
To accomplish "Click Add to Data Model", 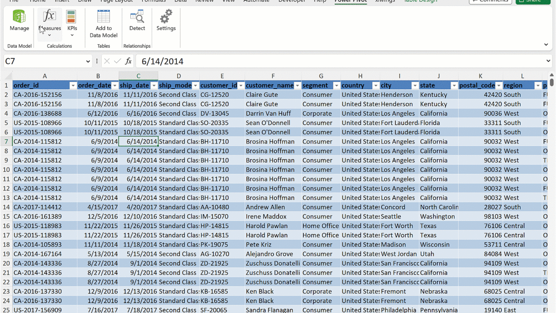I will click(x=103, y=23).
